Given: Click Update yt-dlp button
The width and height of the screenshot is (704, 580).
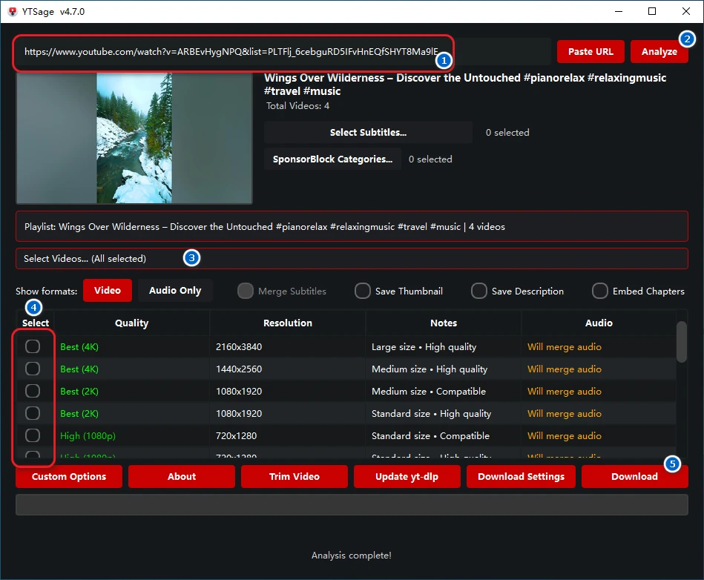Looking at the screenshot, I should [407, 477].
